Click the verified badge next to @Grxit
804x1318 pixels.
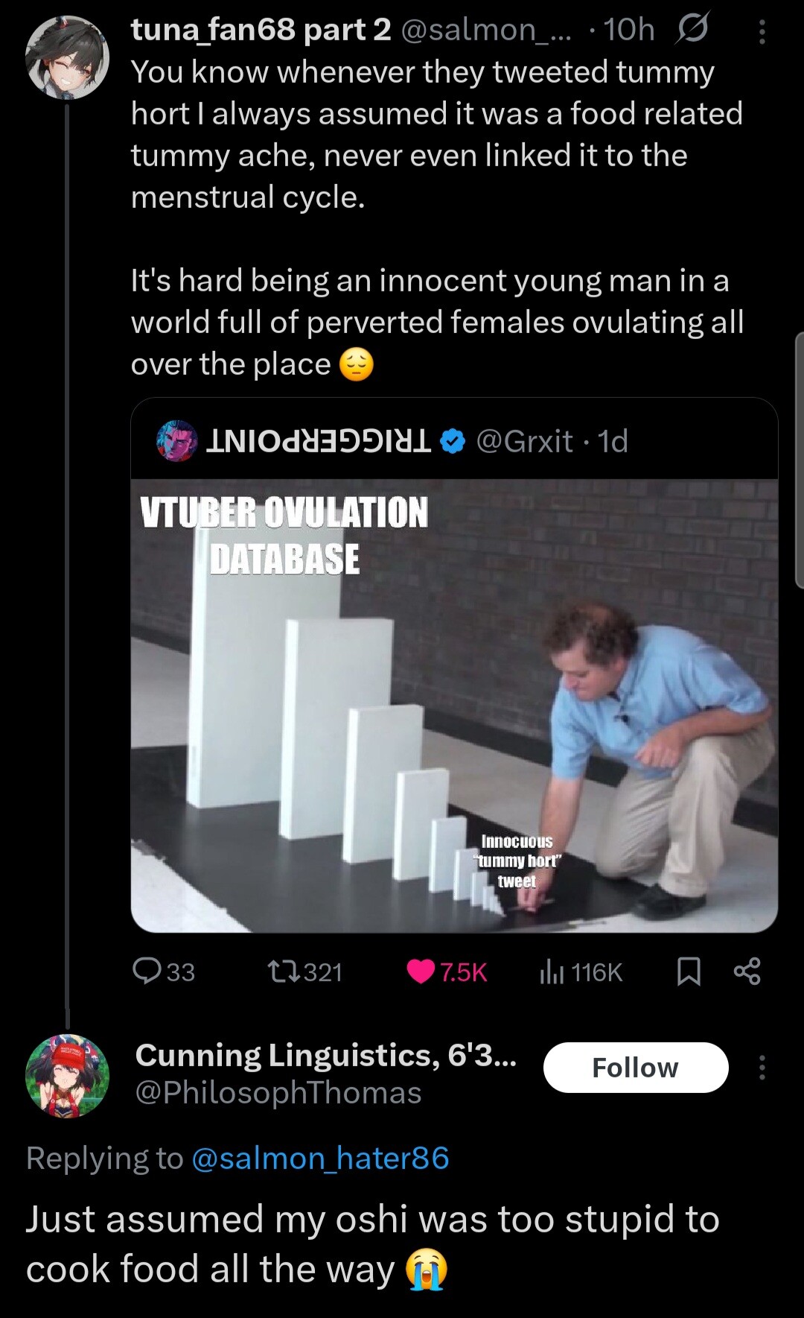click(452, 440)
